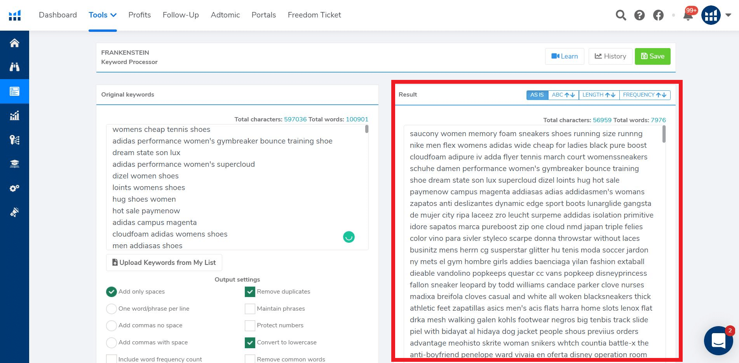Sort results by LENGTH
The width and height of the screenshot is (739, 363).
pos(599,95)
